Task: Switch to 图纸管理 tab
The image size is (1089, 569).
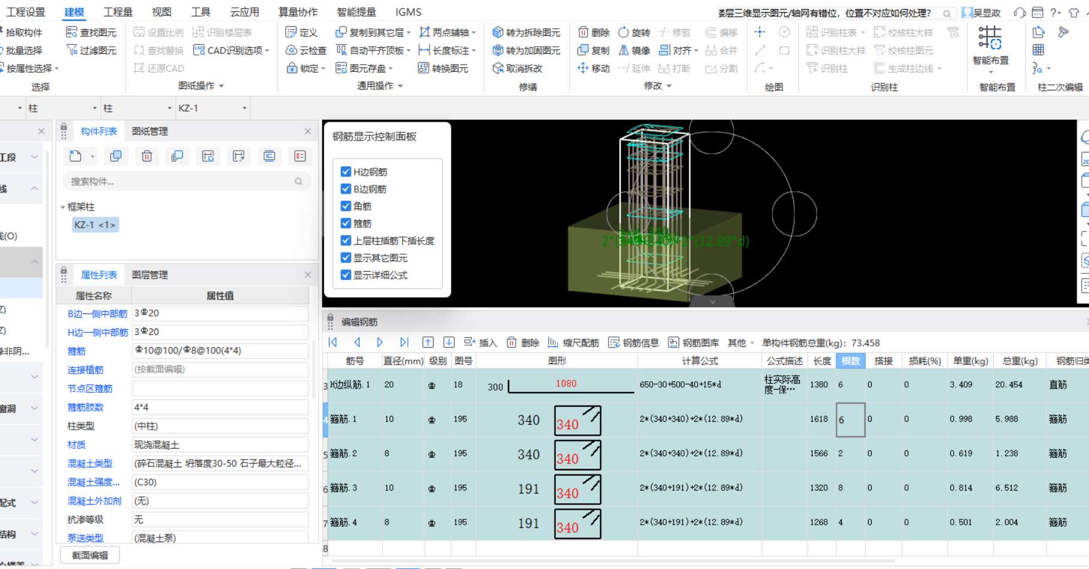Action: coord(150,131)
